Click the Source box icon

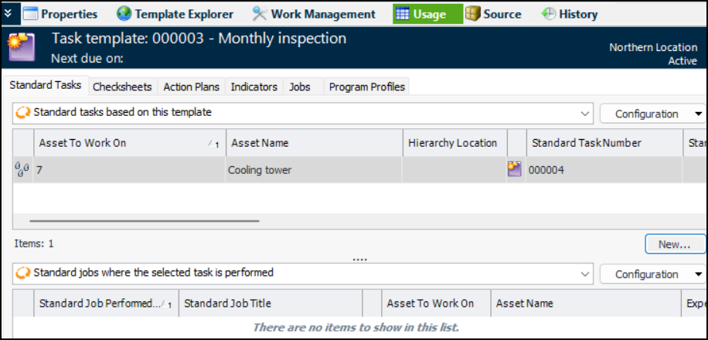pyautogui.click(x=472, y=14)
